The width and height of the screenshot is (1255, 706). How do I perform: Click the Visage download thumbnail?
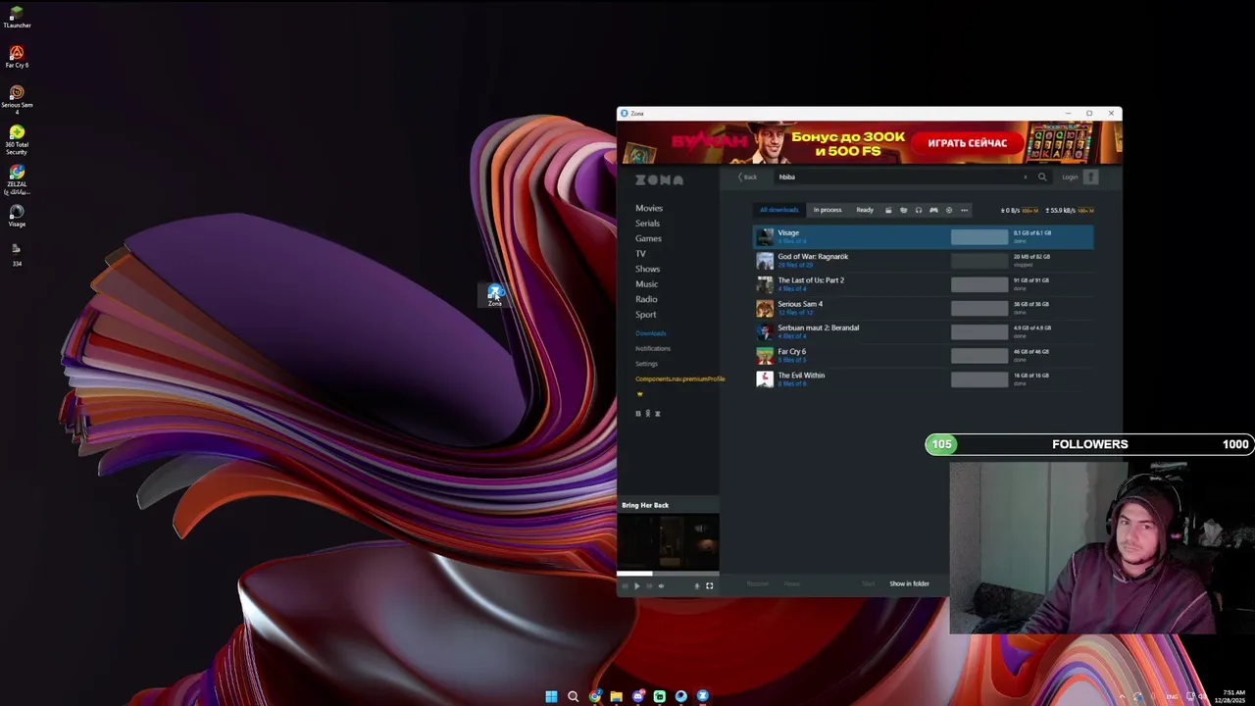coord(765,237)
